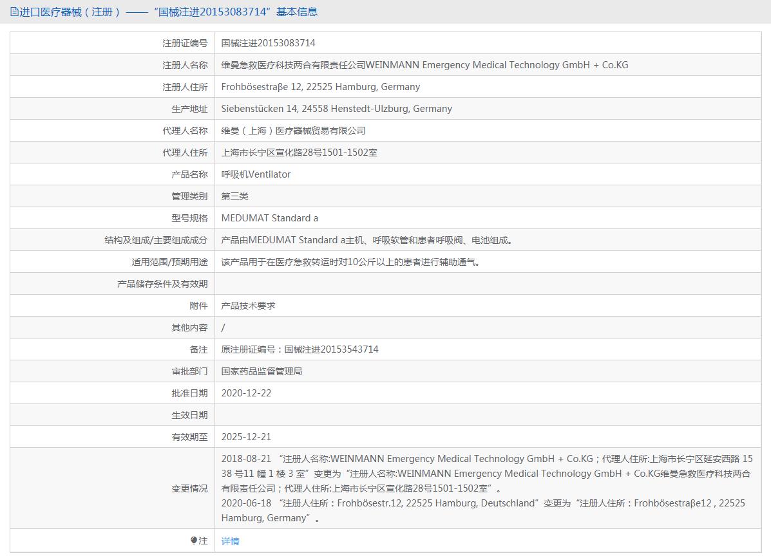Click the page title 进口医疗器械（注册）
The height and width of the screenshot is (556, 771).
tap(70, 12)
